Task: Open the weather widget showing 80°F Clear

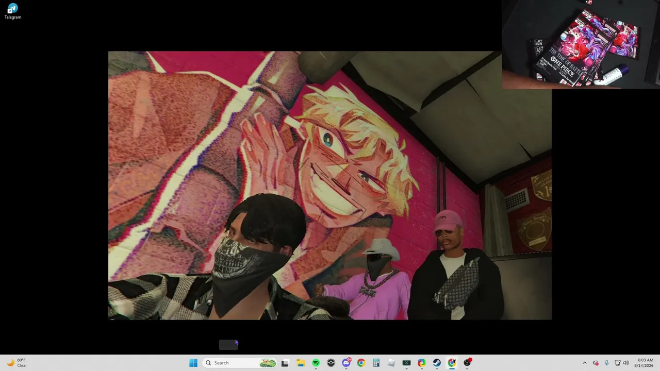Action: click(16, 363)
